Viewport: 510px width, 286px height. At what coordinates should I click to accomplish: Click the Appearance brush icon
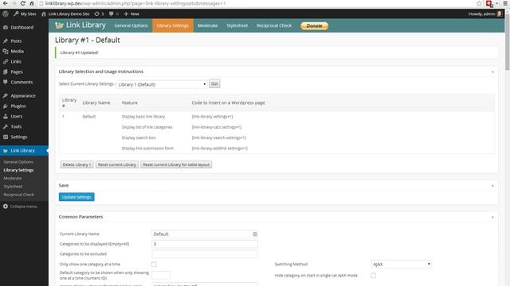click(x=6, y=95)
